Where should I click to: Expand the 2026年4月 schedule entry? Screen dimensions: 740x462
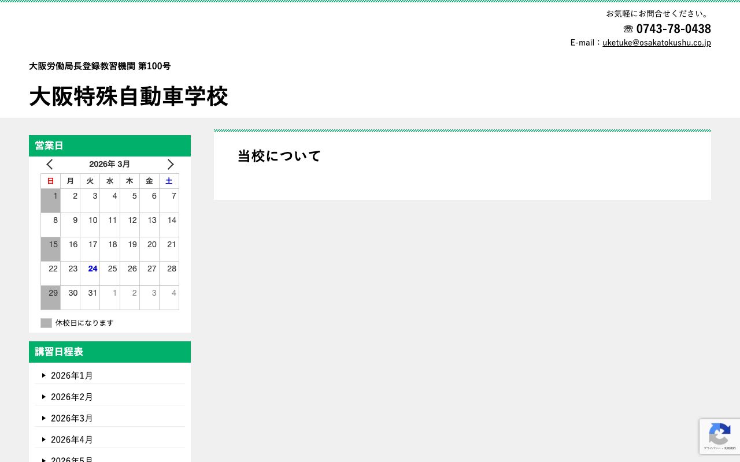(x=72, y=439)
